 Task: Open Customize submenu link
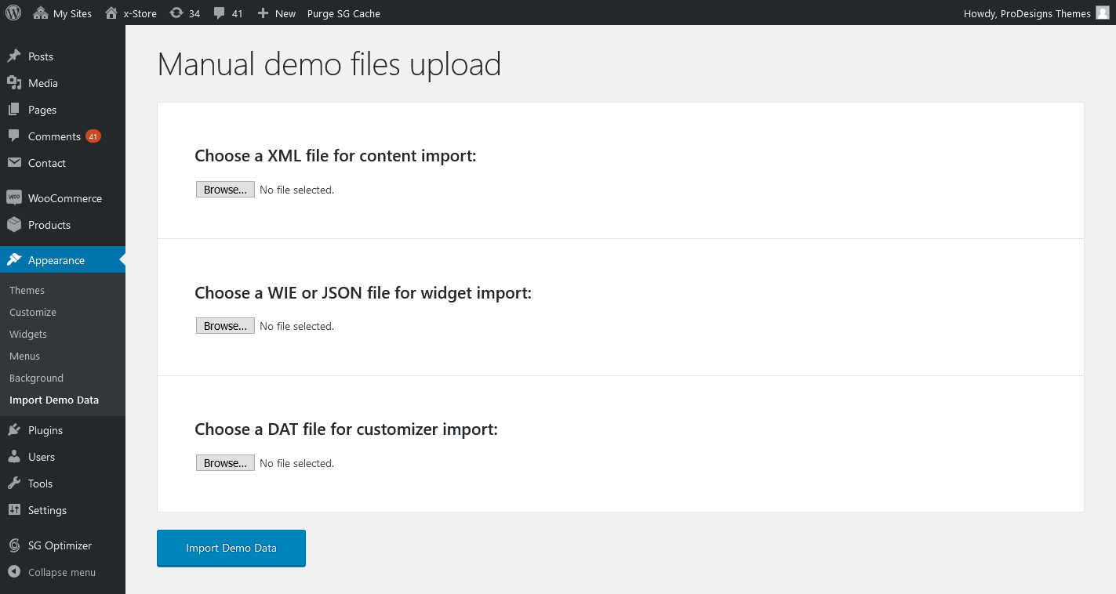pos(33,312)
